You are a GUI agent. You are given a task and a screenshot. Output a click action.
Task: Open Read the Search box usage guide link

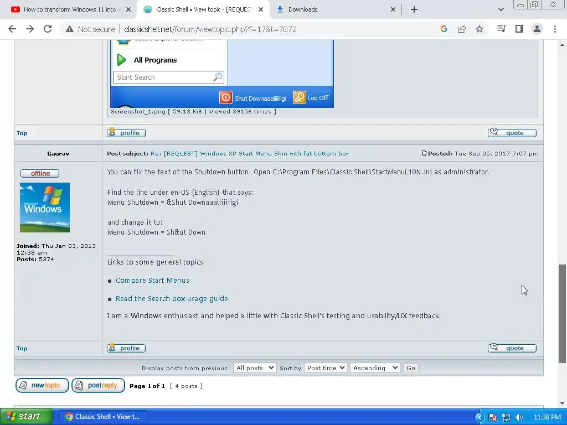click(x=173, y=298)
